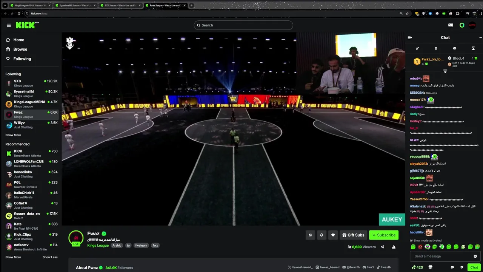Open the @fwazfh YouTube link
Screen dimensions: 483x272
(351, 267)
